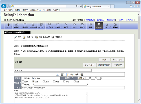Viewport: 141px width, 104px height.
Task: Open the 編集(E) menu
Action: 17,10
